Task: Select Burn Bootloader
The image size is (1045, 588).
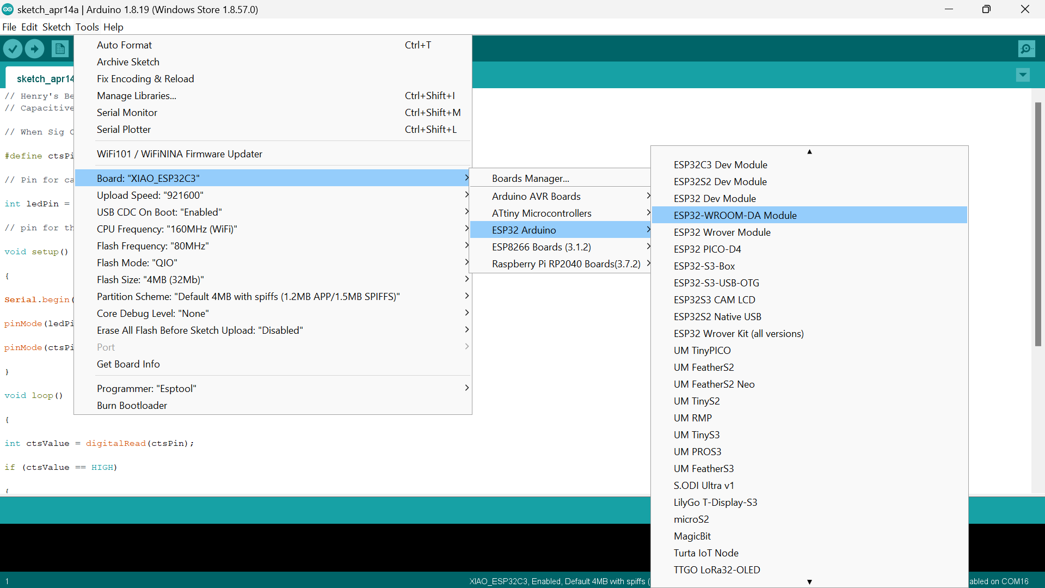Action: click(x=132, y=405)
